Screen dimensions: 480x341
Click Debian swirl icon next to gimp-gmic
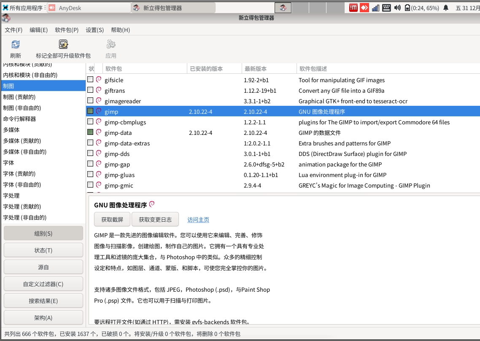click(99, 185)
